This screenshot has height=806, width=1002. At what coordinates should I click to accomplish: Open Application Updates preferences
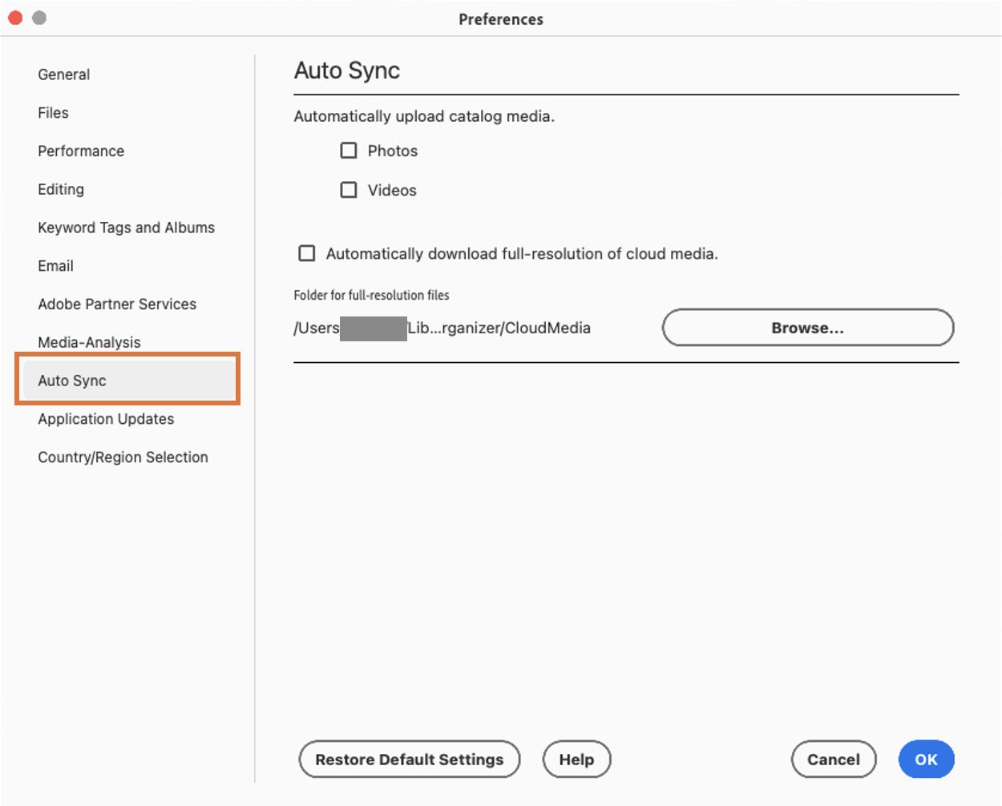point(105,418)
